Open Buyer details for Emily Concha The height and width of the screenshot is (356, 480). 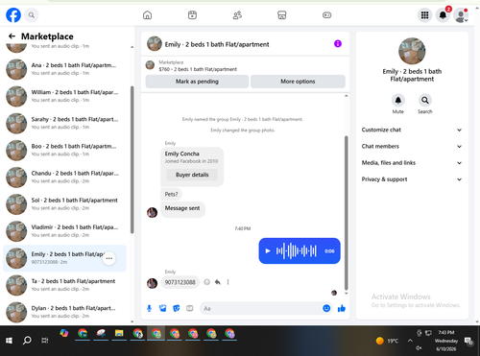[x=192, y=175]
